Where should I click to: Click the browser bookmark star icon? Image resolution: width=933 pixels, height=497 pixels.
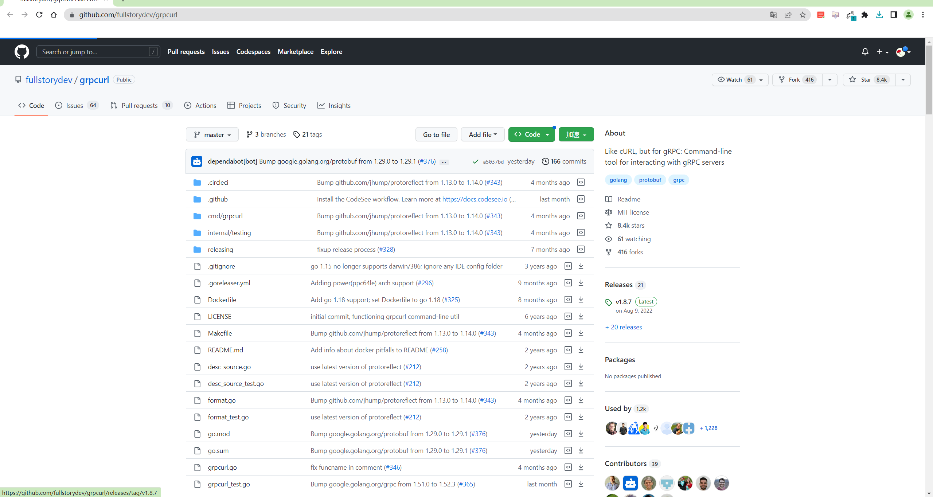click(803, 15)
